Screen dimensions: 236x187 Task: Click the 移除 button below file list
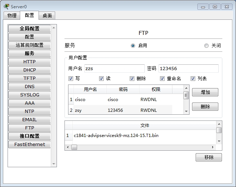[x=209, y=157]
